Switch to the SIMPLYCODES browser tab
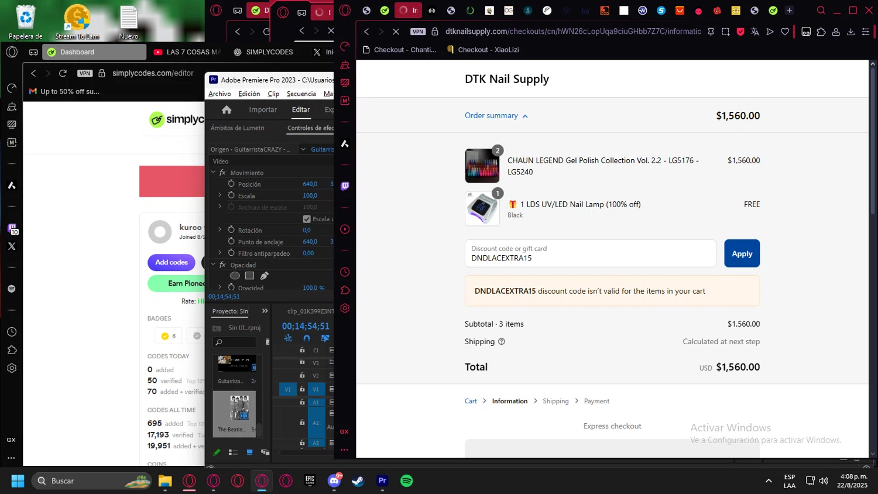Viewport: 878px width, 494px height. [x=263, y=52]
